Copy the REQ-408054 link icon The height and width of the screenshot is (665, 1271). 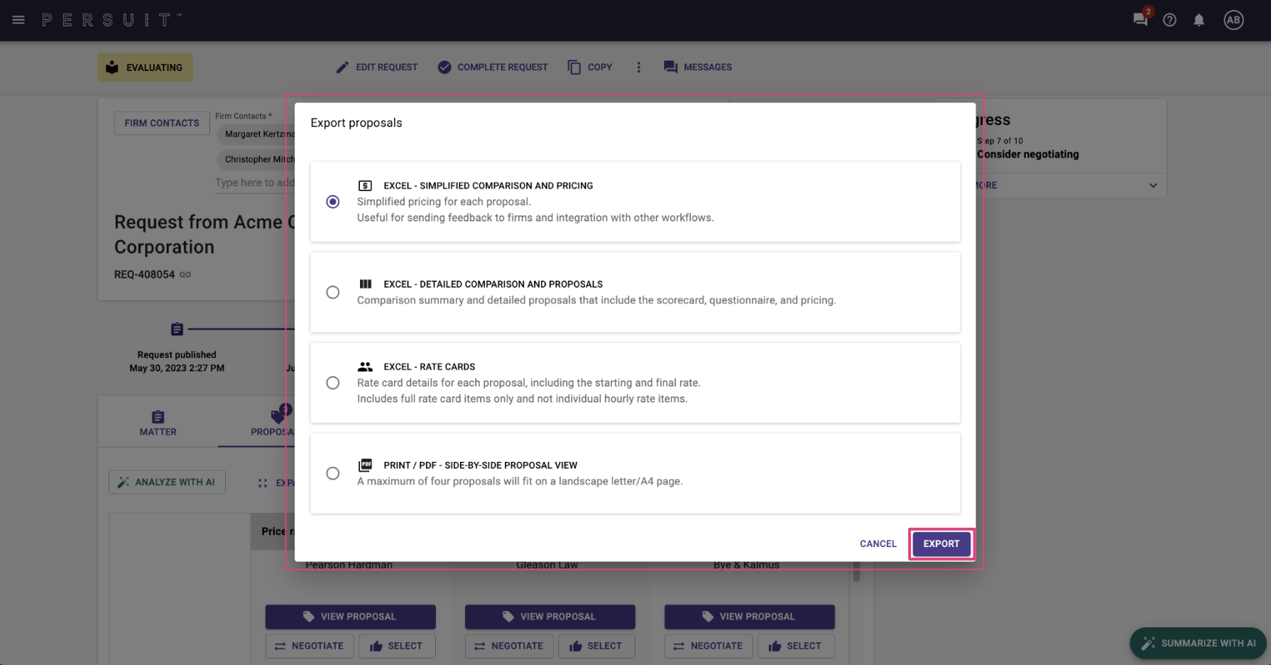coord(185,274)
